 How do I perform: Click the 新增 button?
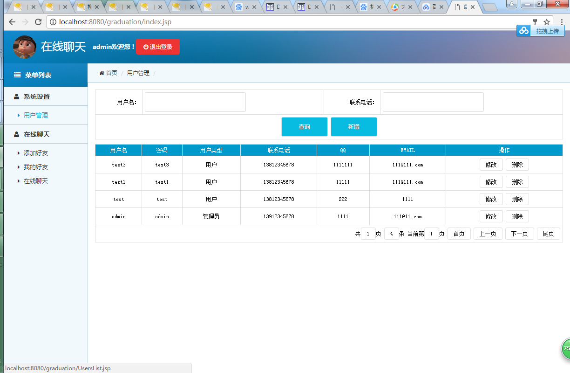[x=354, y=127]
